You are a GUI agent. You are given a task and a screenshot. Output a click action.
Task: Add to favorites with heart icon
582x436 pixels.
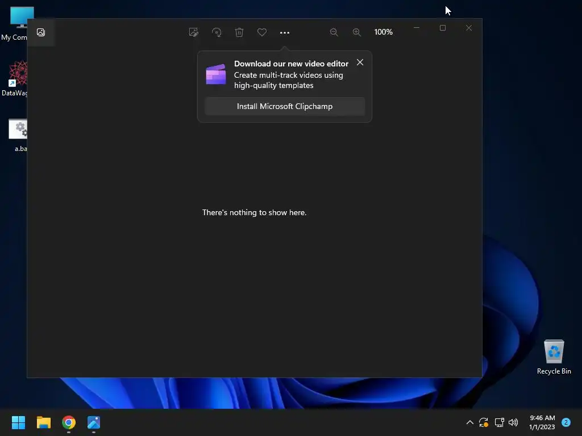point(261,32)
